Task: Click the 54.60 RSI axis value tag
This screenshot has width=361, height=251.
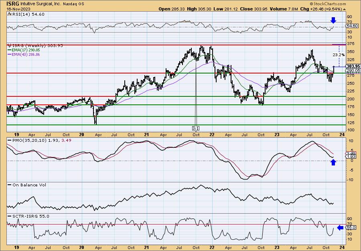Action: tap(352, 26)
